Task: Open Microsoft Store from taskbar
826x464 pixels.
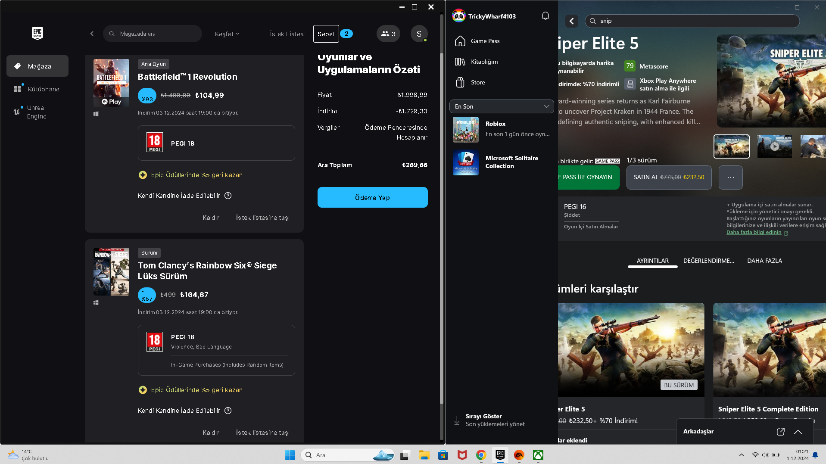Action: coord(443,455)
